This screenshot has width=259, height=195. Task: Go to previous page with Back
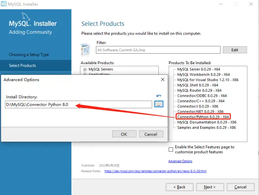[179, 187]
